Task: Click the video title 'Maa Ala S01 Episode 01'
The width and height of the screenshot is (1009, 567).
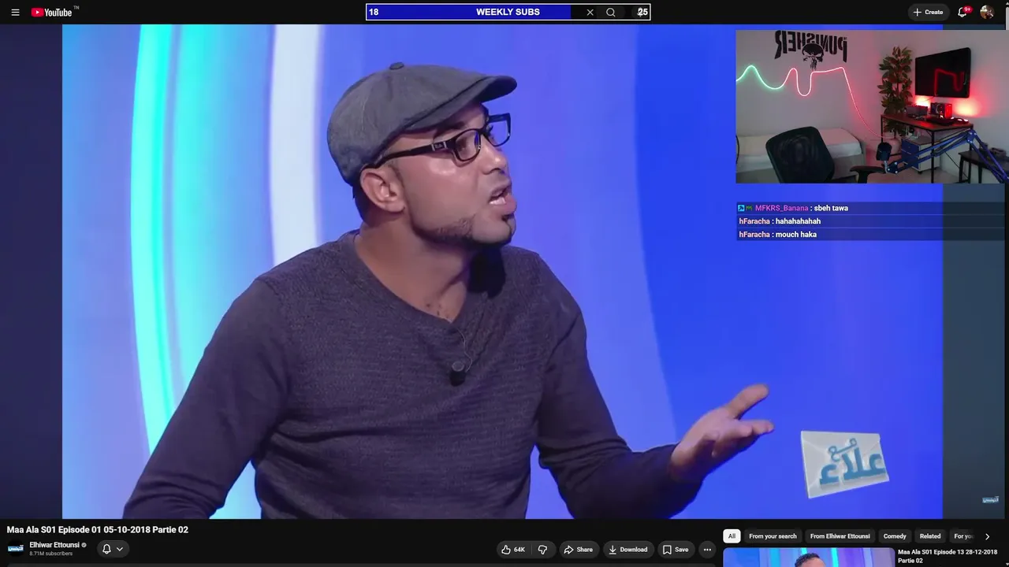Action: (x=98, y=530)
